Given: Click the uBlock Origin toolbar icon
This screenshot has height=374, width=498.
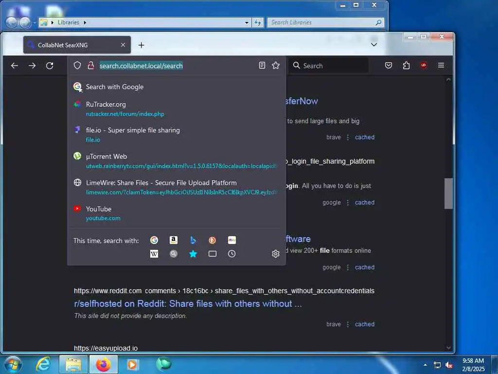Looking at the screenshot, I should [424, 65].
